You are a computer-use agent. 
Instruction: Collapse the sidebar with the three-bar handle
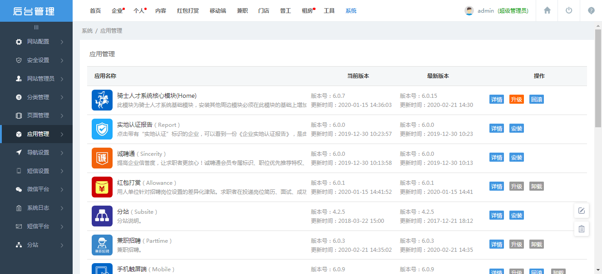pyautogui.click(x=36, y=27)
